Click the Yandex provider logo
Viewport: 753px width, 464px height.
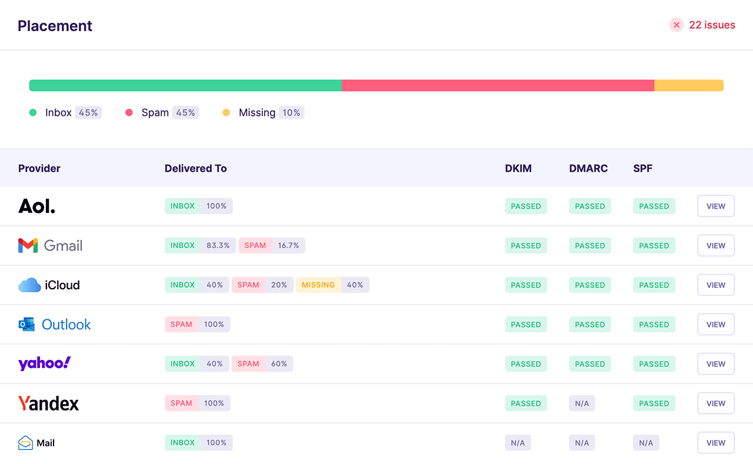(x=48, y=403)
